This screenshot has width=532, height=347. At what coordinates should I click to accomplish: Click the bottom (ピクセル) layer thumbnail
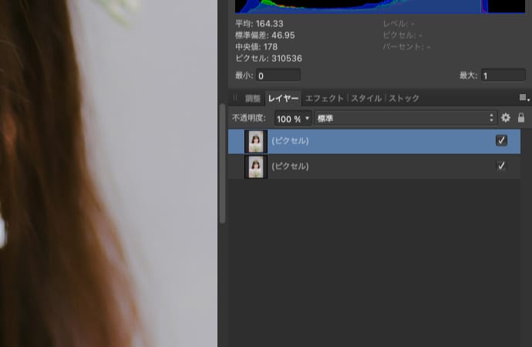tap(255, 167)
